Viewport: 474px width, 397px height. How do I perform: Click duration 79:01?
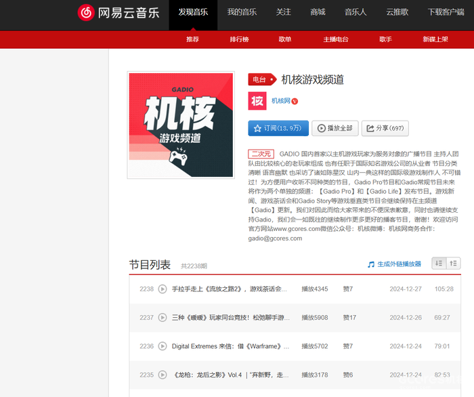(442, 346)
